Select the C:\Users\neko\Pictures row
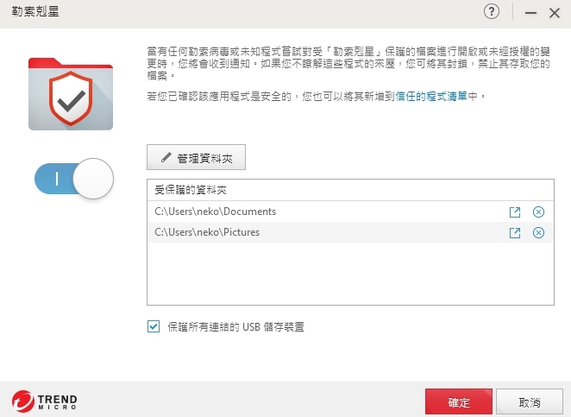Screen dimensions: 571x417 pyautogui.click(x=319, y=232)
